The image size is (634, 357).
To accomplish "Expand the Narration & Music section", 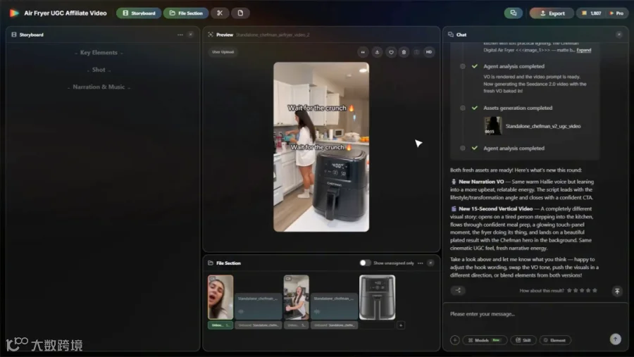I will tap(99, 87).
